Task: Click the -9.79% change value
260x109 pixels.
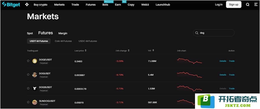Action: click(x=119, y=75)
